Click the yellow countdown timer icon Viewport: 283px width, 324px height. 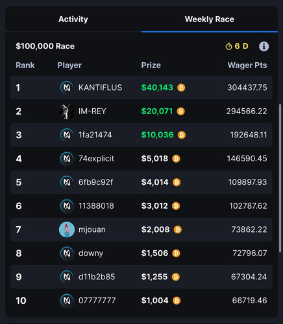[x=228, y=46]
